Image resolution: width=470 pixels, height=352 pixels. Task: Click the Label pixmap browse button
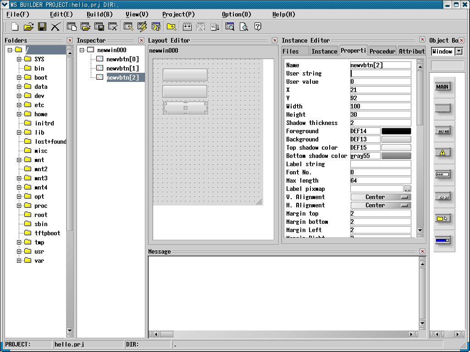click(x=408, y=189)
